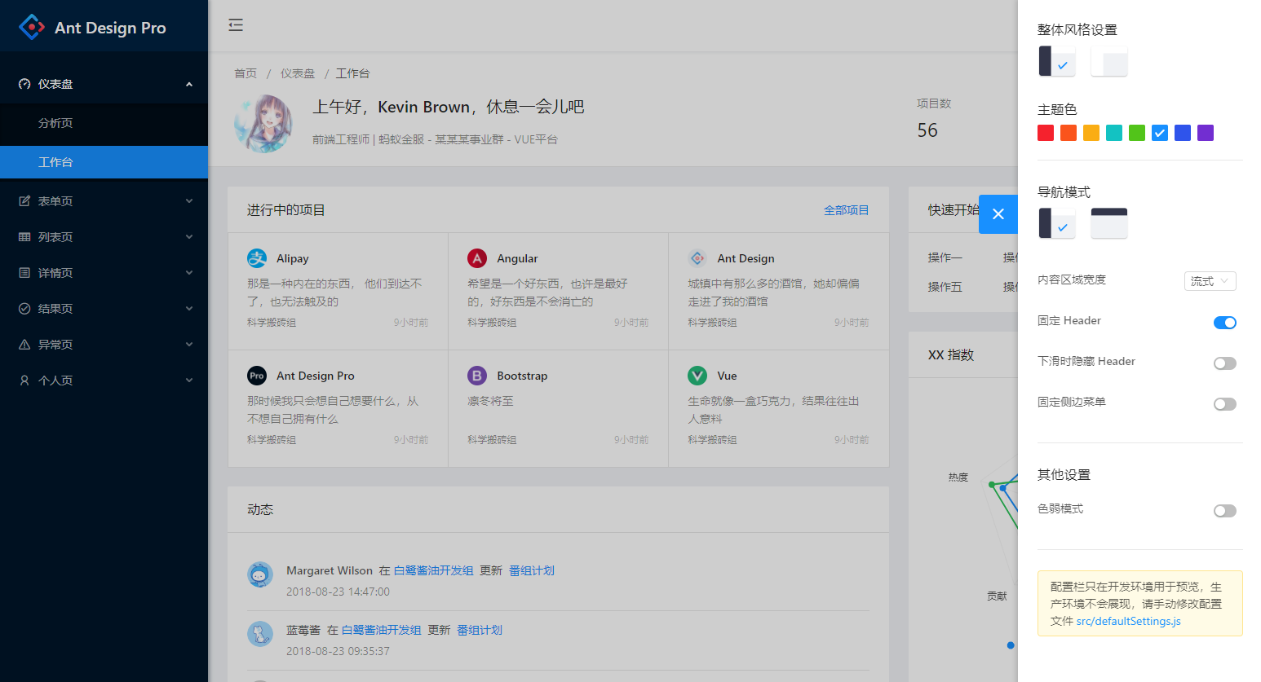Pick the geek blue theme color
Viewport: 1261px width, 682px height.
pyautogui.click(x=1183, y=133)
